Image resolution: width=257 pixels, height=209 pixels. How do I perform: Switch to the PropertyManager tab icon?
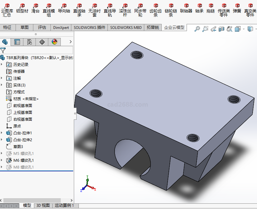coord(17,42)
